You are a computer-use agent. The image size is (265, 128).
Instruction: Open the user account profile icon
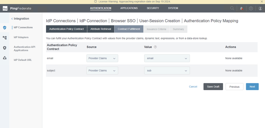point(260,8)
